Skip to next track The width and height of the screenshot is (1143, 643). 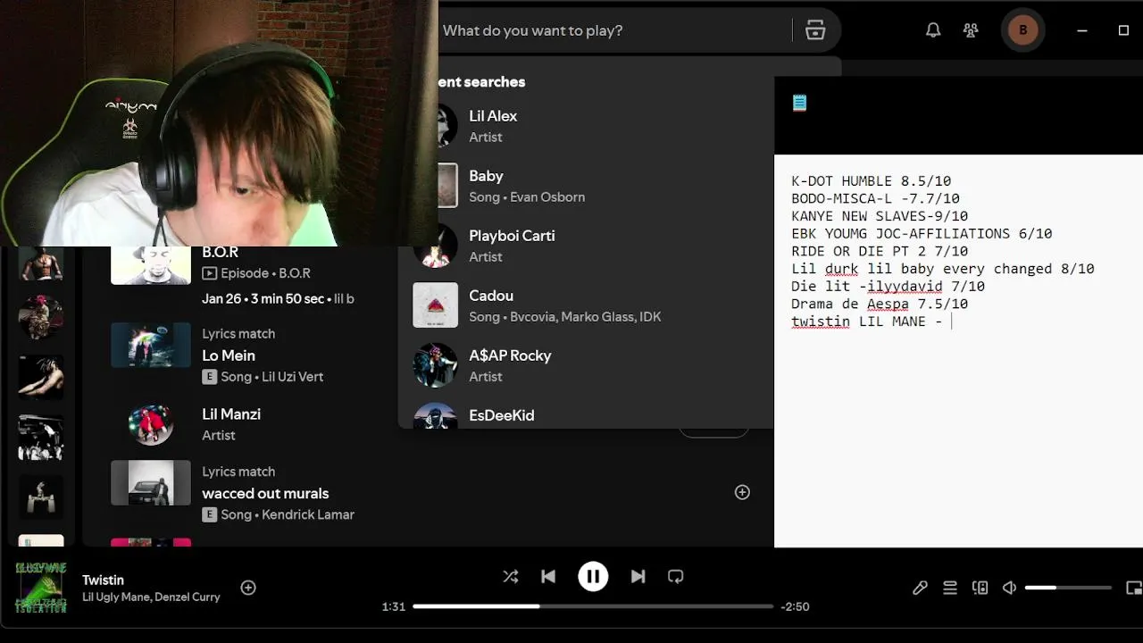pos(638,577)
